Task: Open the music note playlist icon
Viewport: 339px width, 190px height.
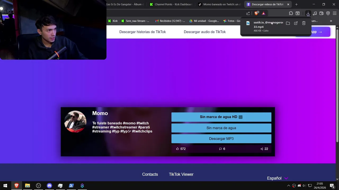Action: [x=315, y=13]
